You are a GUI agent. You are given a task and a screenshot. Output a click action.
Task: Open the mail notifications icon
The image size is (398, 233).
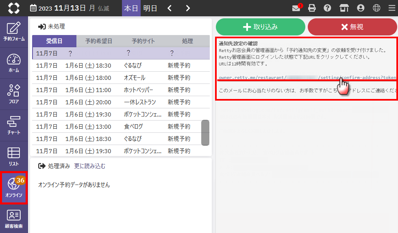click(x=297, y=8)
